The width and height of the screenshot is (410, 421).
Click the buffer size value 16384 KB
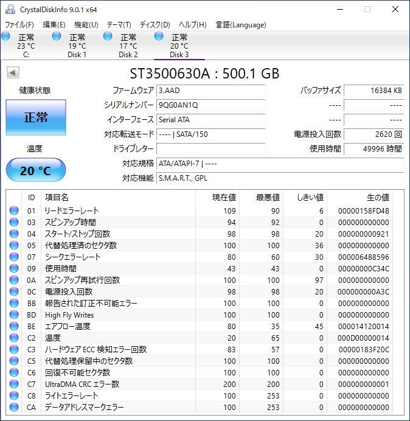click(x=374, y=91)
